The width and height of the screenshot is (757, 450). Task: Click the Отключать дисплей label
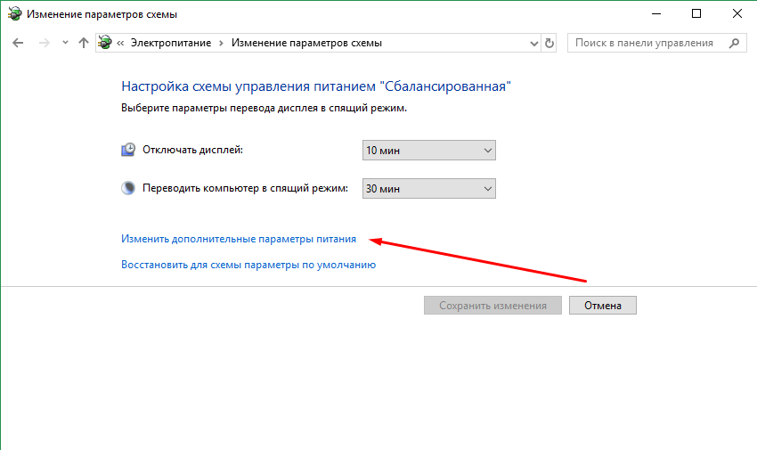coord(192,150)
